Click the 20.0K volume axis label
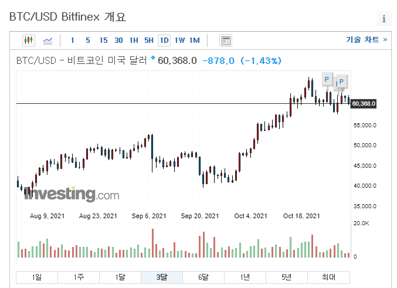 [361, 223]
